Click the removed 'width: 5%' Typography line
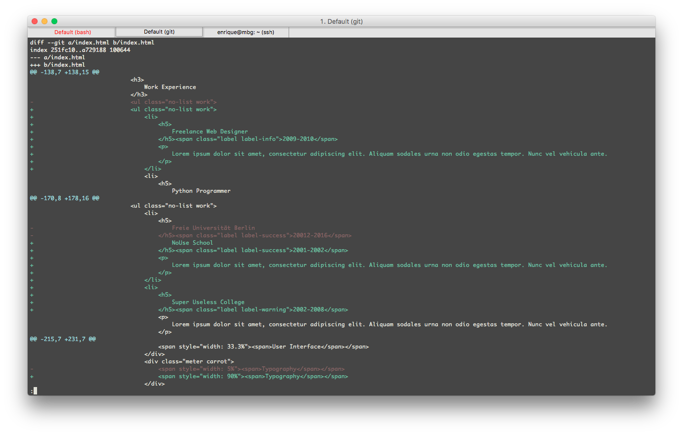Screen dimensions: 683x435 tap(252, 369)
